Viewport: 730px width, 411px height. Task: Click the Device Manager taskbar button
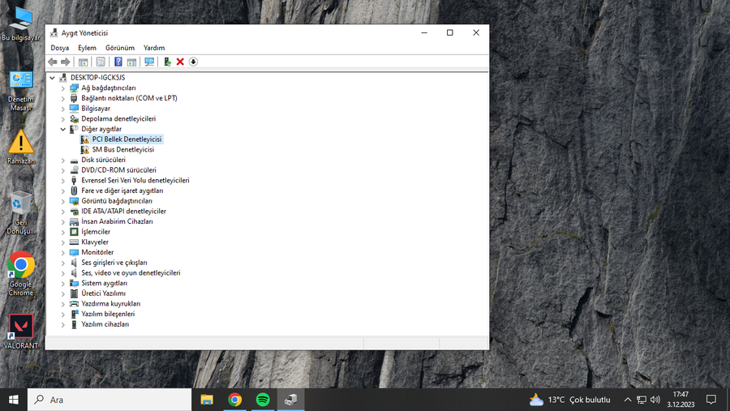[x=291, y=400]
